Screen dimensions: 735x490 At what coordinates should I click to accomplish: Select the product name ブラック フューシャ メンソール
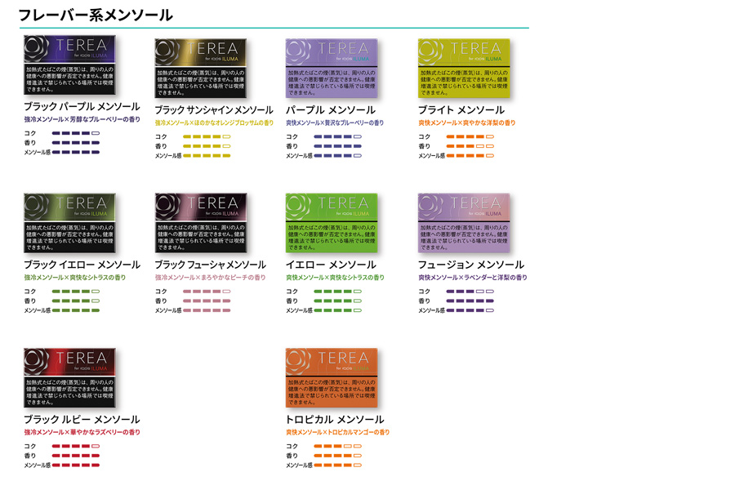[x=211, y=265]
